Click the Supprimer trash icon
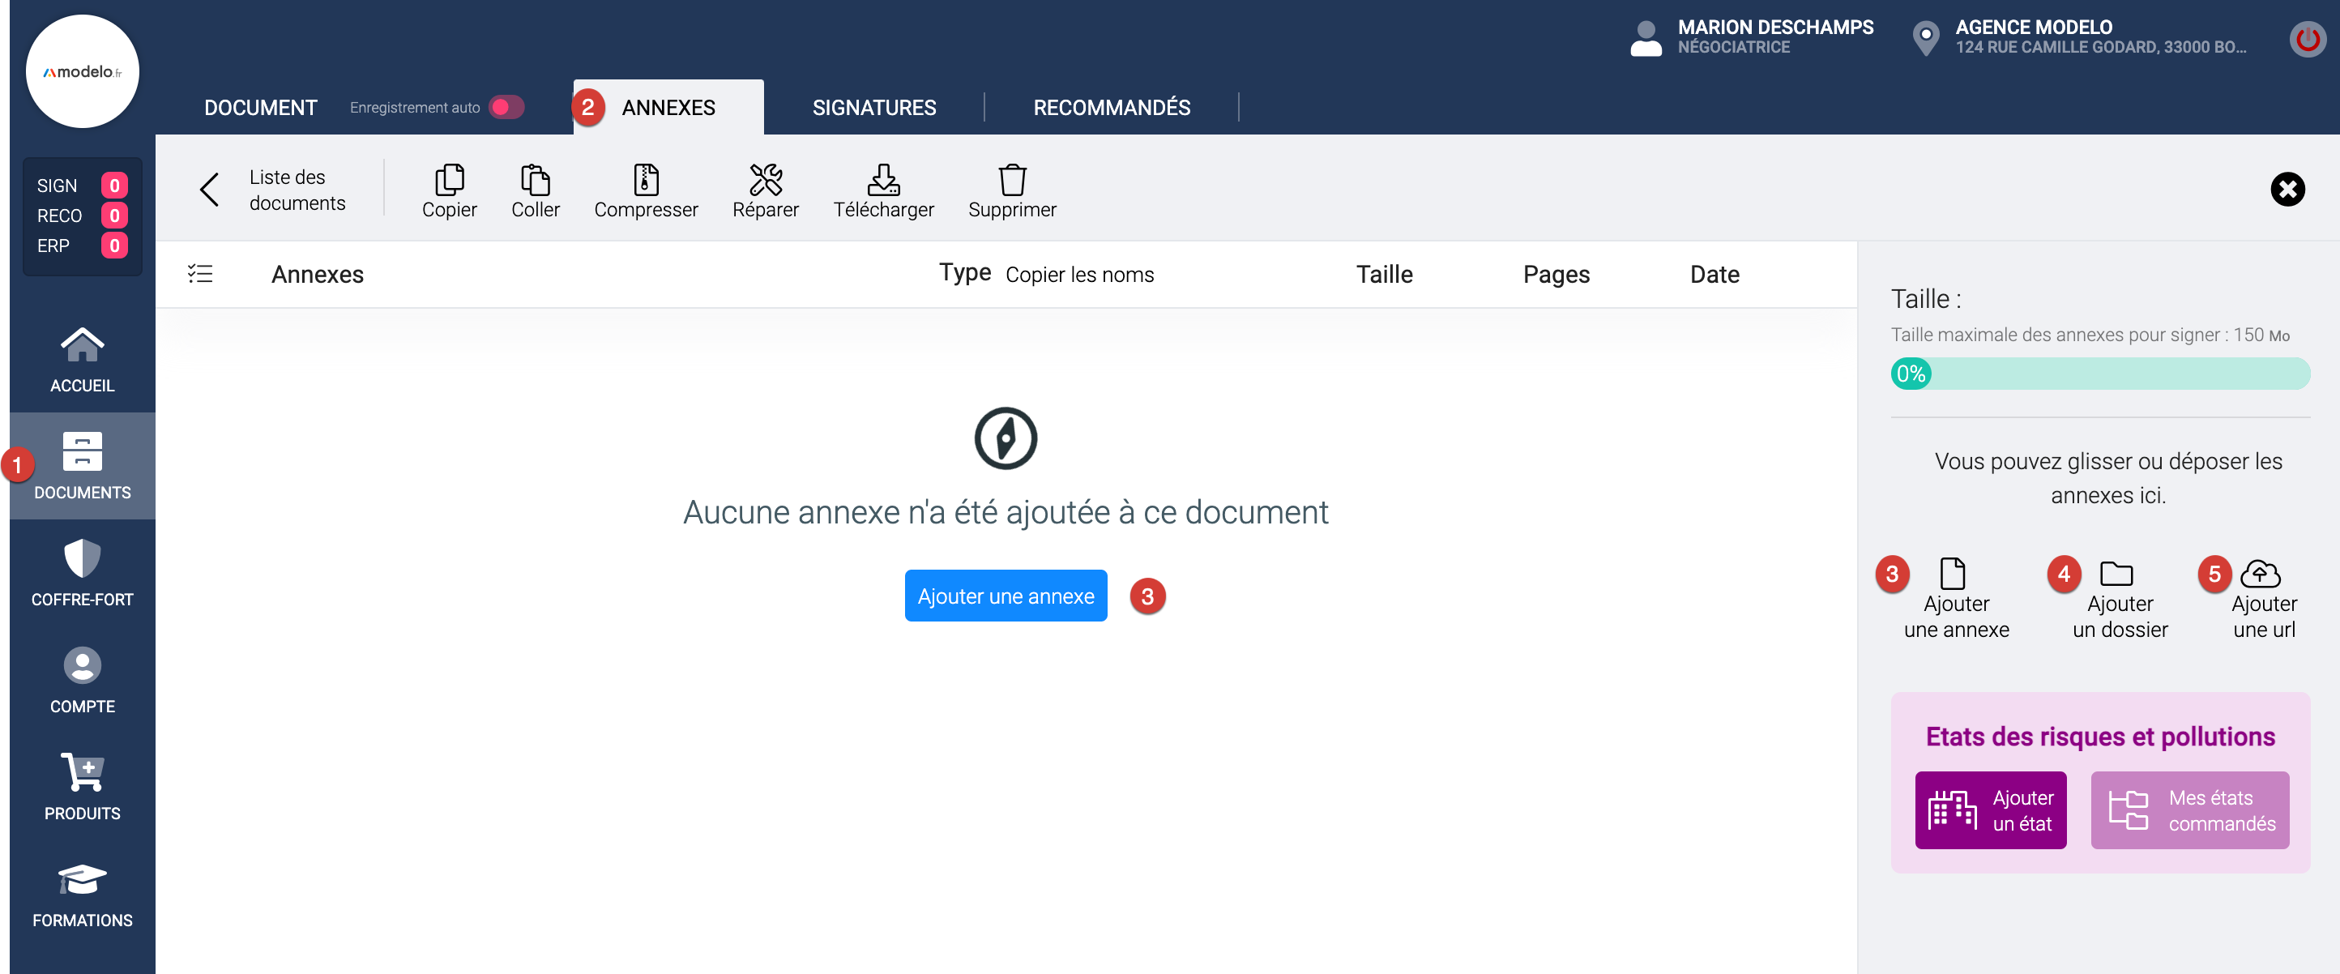The image size is (2340, 974). click(1012, 180)
